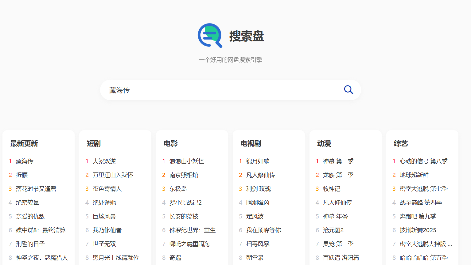Viewport: 471px width, 265px height.
Task: Open 朝雪录 entry
Action: (x=255, y=258)
